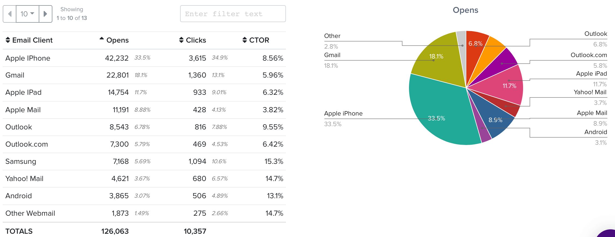
Task: Click the Gmail row in table
Action: 15,75
